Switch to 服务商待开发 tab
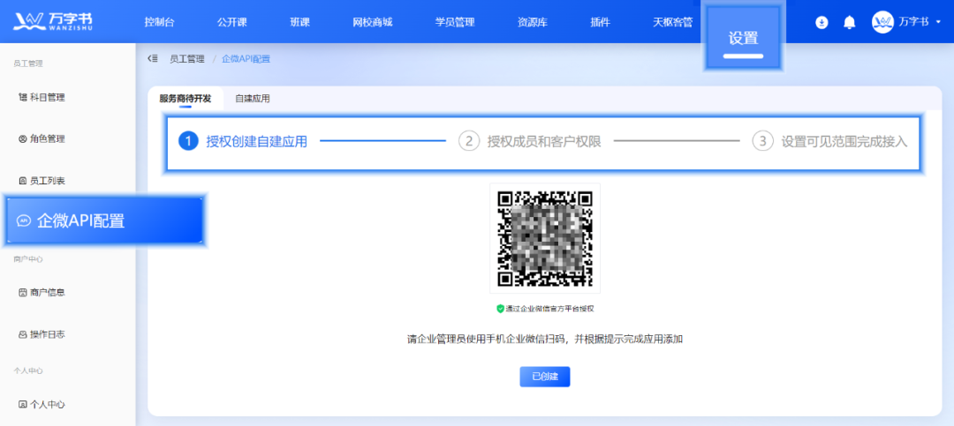The width and height of the screenshot is (954, 426). (185, 99)
